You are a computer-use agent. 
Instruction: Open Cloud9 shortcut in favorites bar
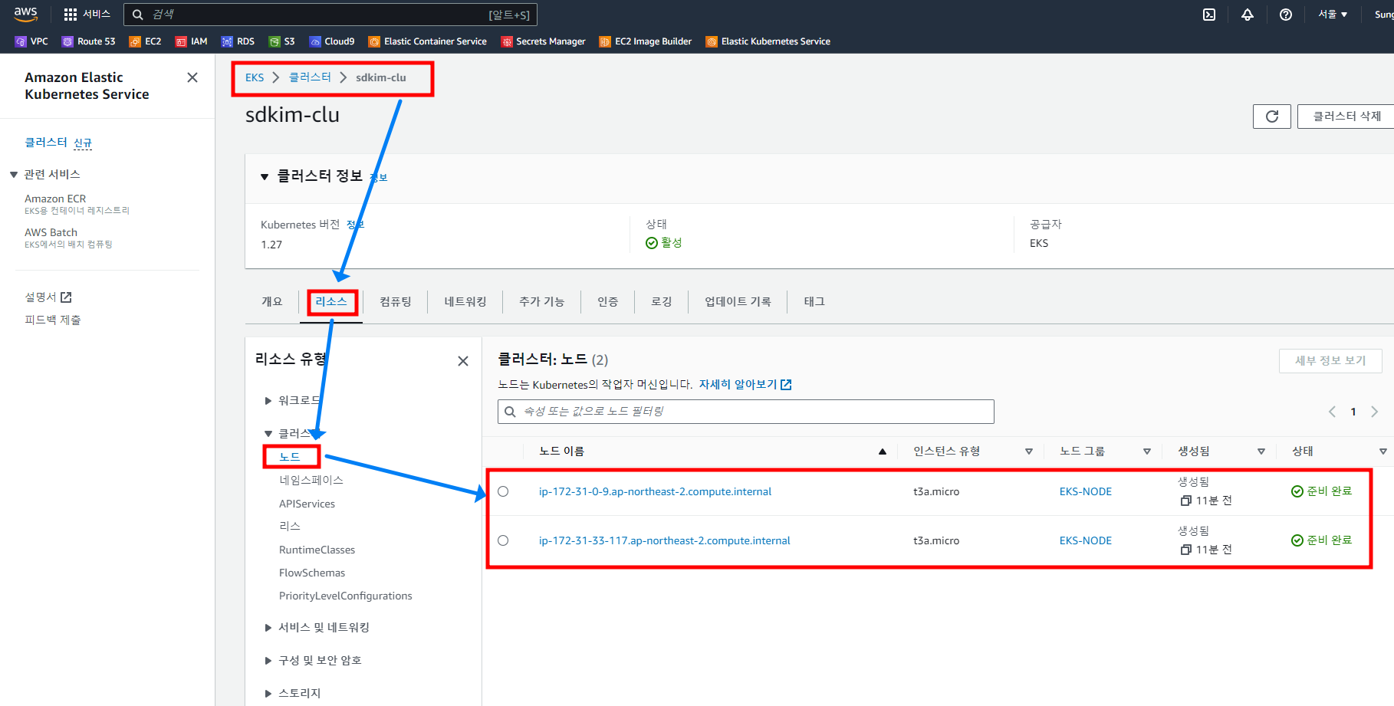click(332, 41)
